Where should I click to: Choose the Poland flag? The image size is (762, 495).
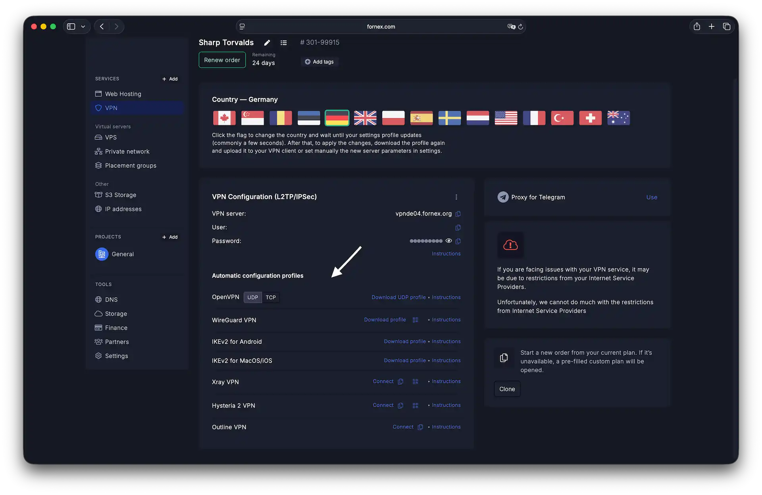393,118
